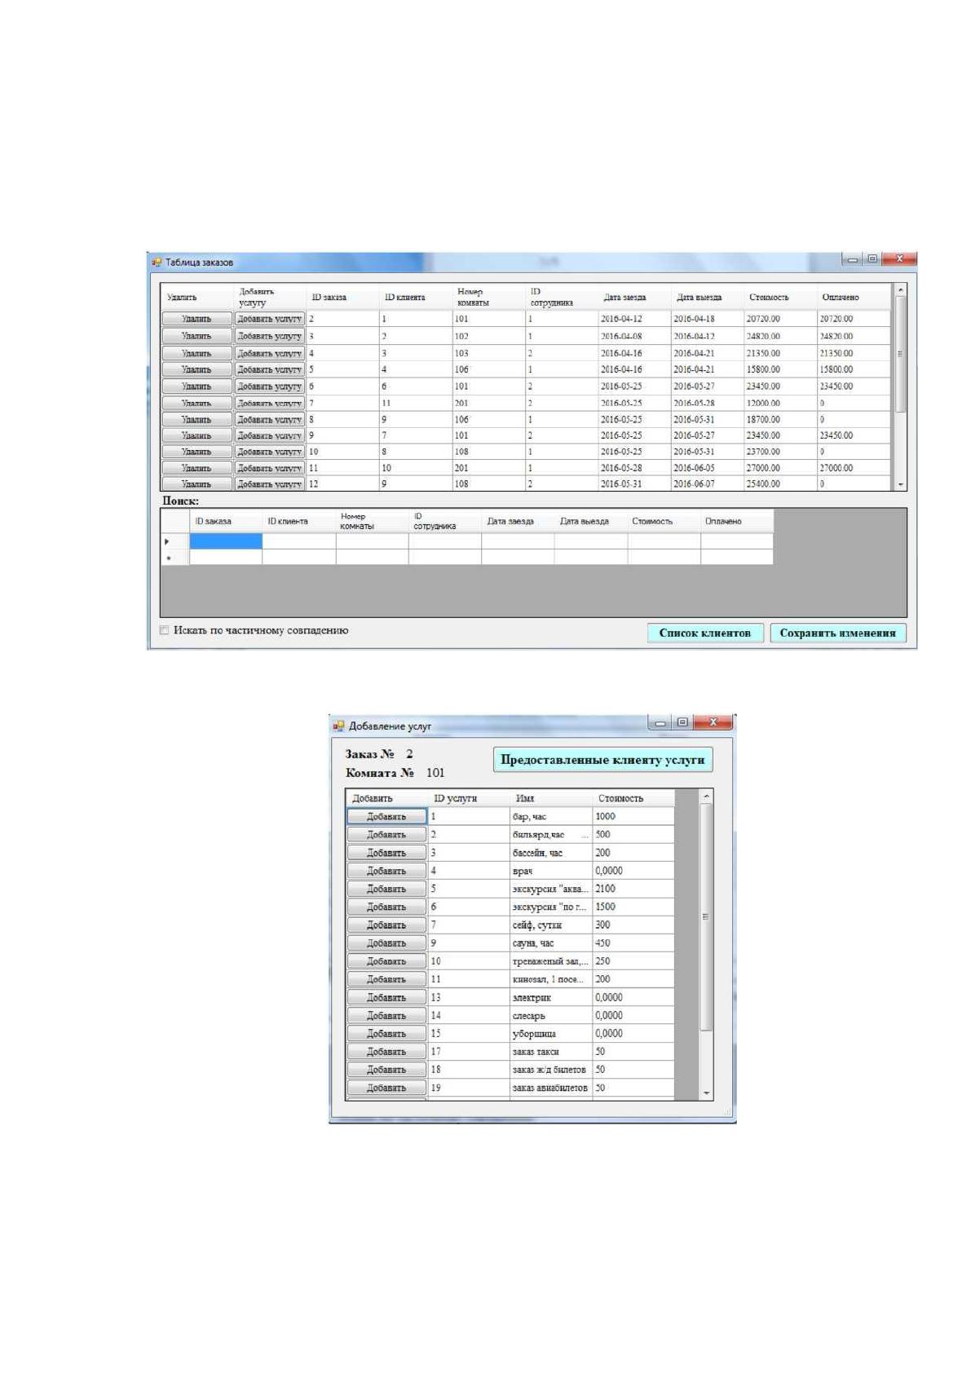The width and height of the screenshot is (971, 1373).
Task: Click the Добавление услуг window title icon
Action: pyautogui.click(x=339, y=726)
